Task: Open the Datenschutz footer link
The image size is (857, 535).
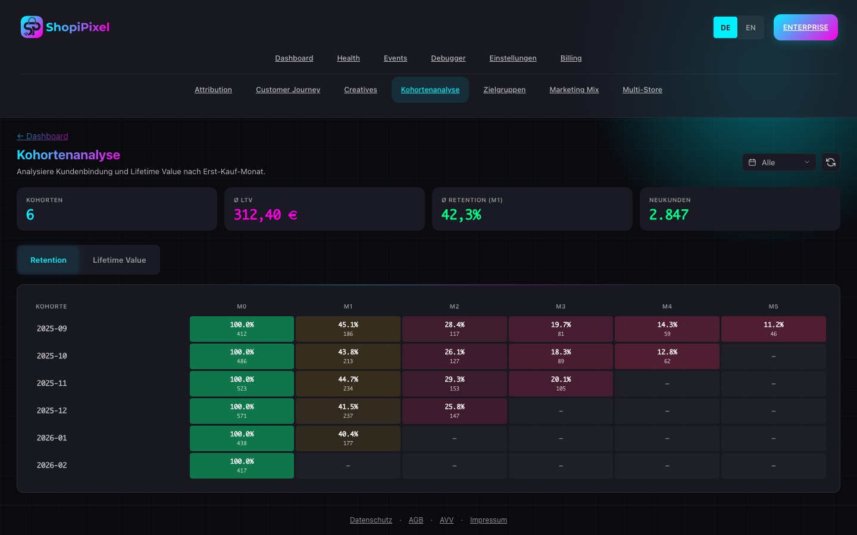Action: (371, 520)
